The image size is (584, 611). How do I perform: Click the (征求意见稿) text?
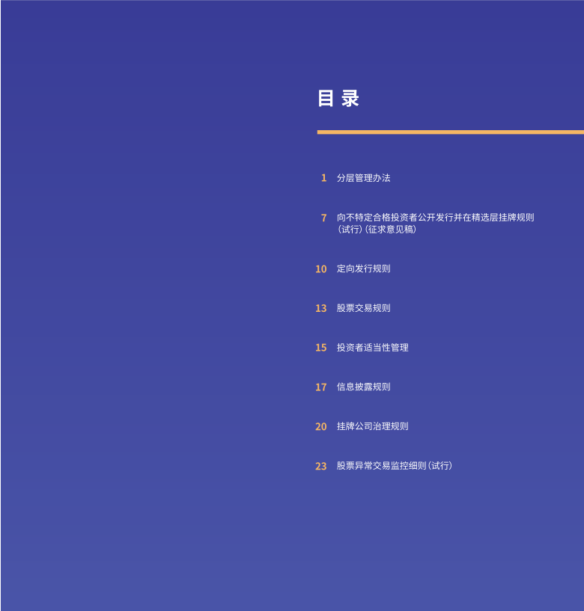click(x=391, y=230)
